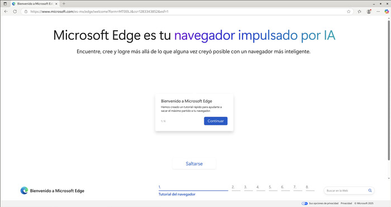Click the © Microsoft 2025 text
Viewport: 391px width, 207px height.
click(x=364, y=204)
